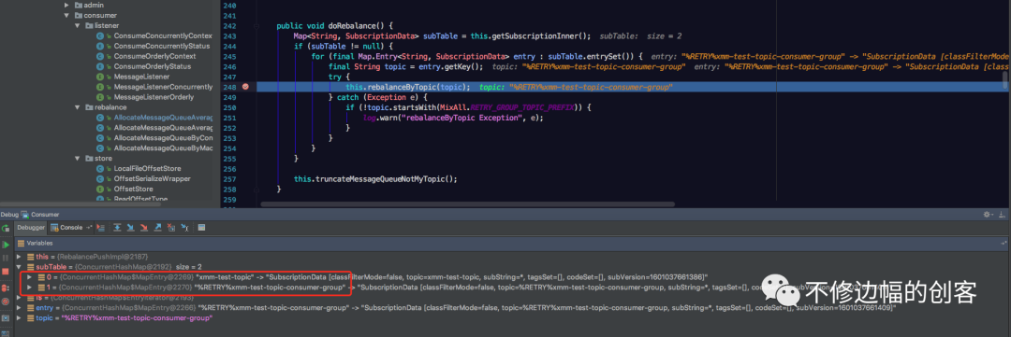Toggle Mute Breakpoints icon in debug sidebar
Screen dimensions: 1011x337
click(6, 302)
